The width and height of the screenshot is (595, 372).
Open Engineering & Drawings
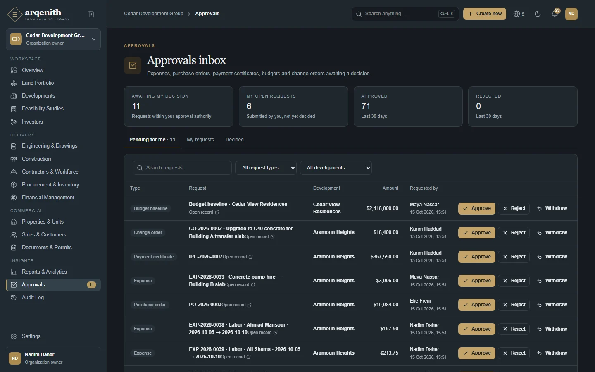[53, 146]
